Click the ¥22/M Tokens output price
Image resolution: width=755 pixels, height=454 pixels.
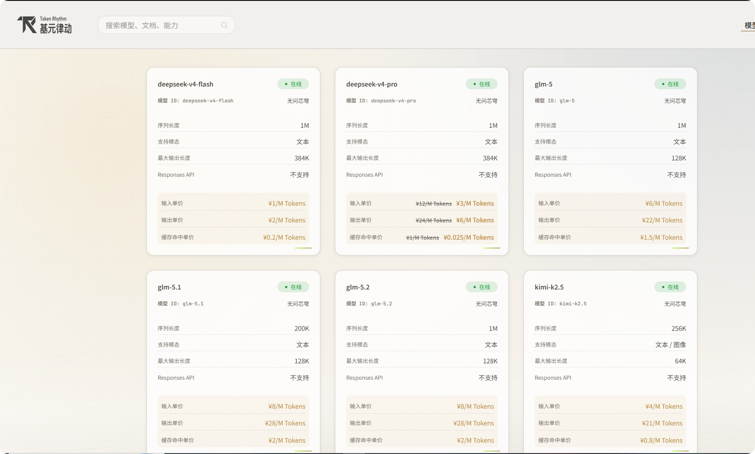click(x=662, y=220)
